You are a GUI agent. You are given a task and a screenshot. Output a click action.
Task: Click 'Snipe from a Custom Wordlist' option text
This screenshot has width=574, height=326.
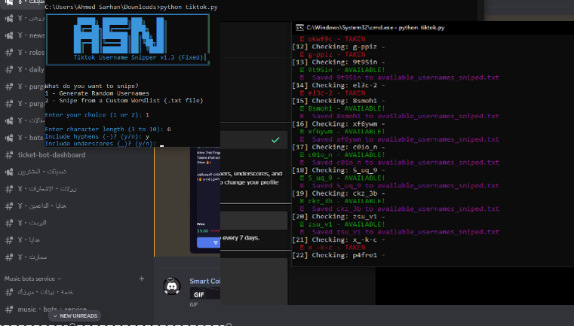click(x=131, y=100)
